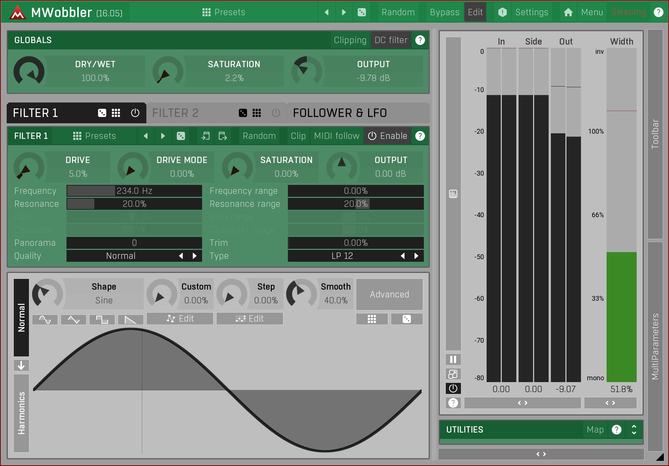
Task: Open the top Presets menu
Action: tap(224, 12)
